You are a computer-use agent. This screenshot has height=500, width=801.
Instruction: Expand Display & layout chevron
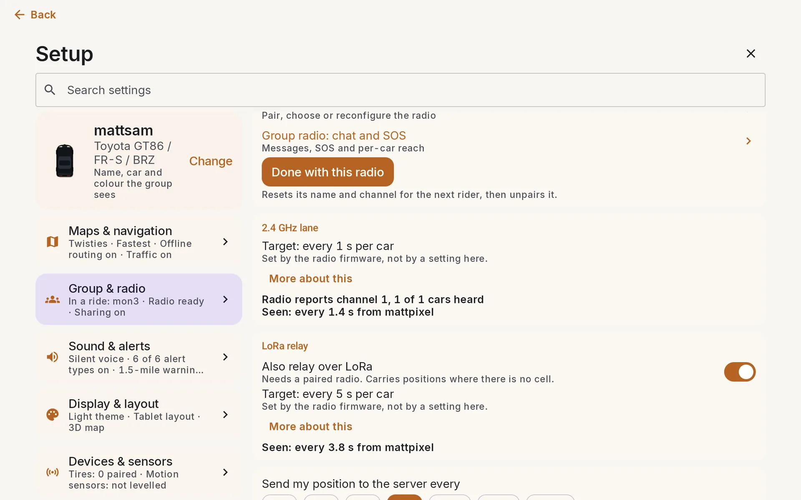click(225, 415)
